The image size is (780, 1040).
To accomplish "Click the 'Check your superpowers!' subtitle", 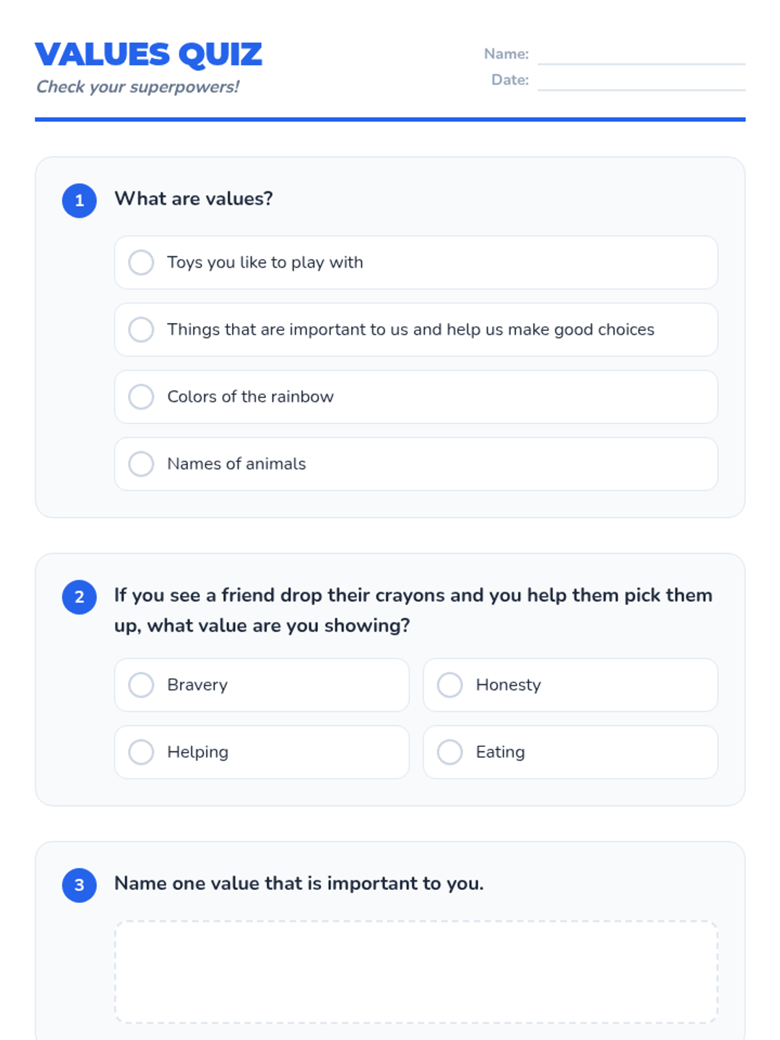I will tap(138, 87).
